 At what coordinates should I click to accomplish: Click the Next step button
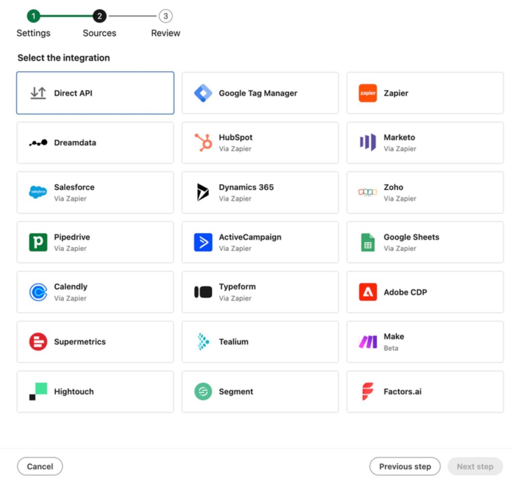point(475,466)
